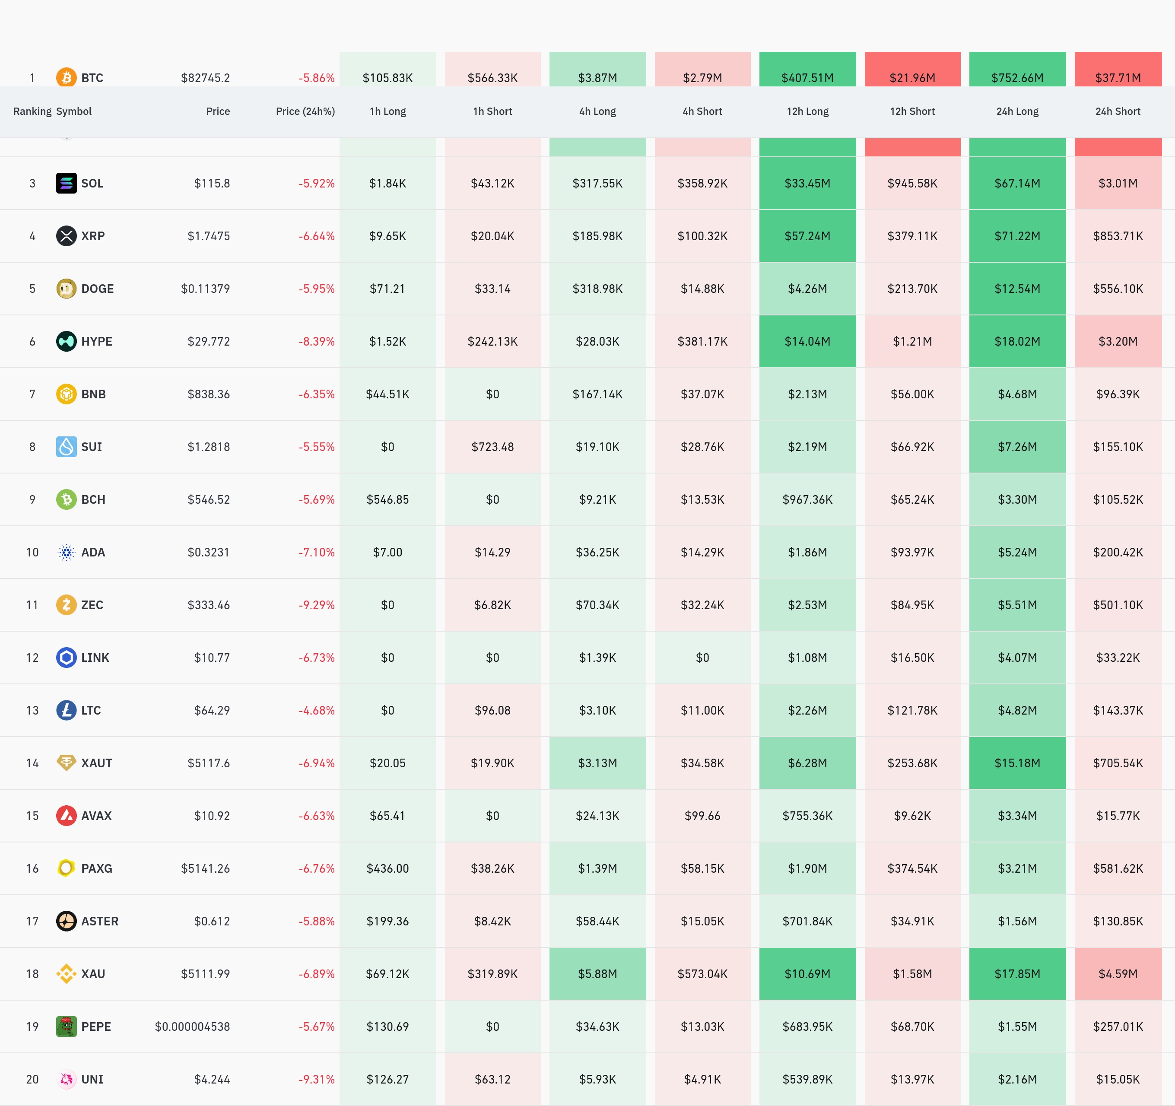Click XAU 24h Long $17.85M cell
Viewport: 1175px width, 1106px height.
click(x=1016, y=974)
